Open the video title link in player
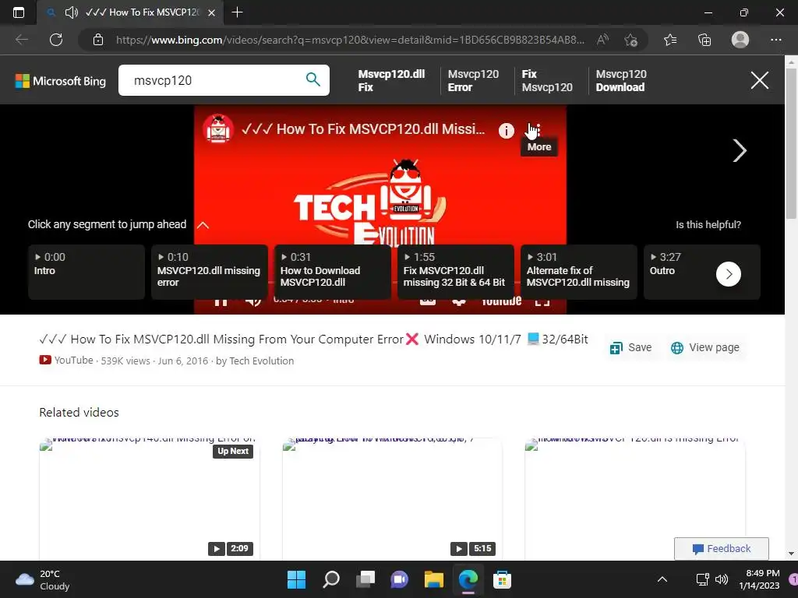 coord(363,129)
